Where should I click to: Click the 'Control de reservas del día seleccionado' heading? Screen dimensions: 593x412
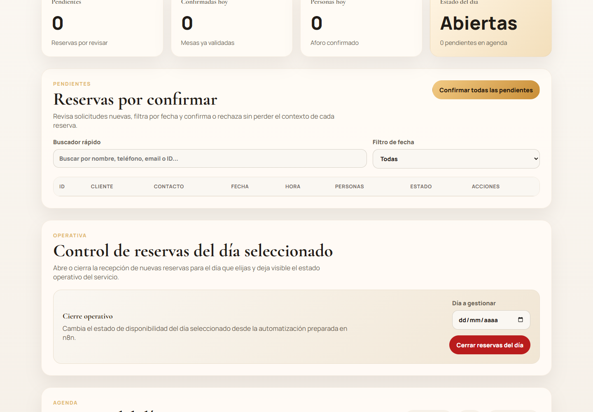[x=193, y=251]
